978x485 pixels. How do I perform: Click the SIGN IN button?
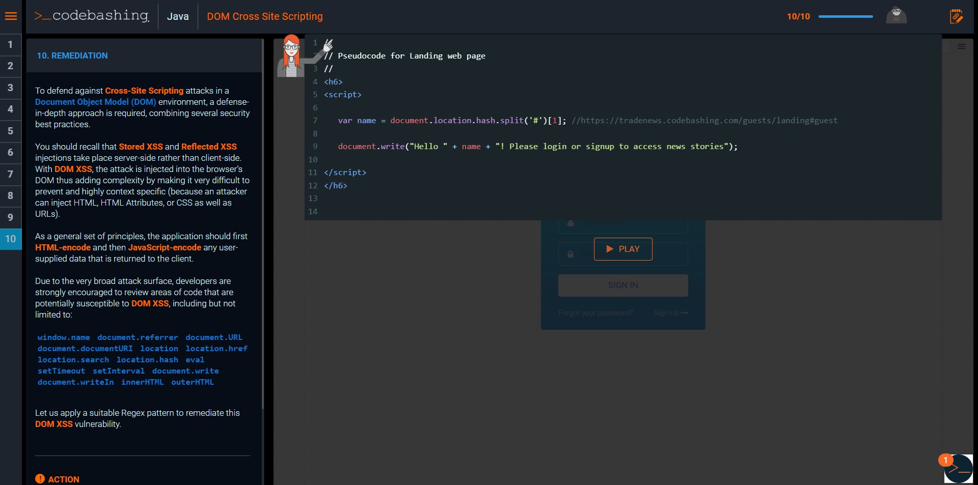pyautogui.click(x=622, y=285)
